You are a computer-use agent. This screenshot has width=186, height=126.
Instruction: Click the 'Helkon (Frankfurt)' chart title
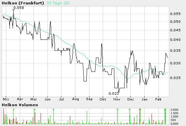point(23,3)
